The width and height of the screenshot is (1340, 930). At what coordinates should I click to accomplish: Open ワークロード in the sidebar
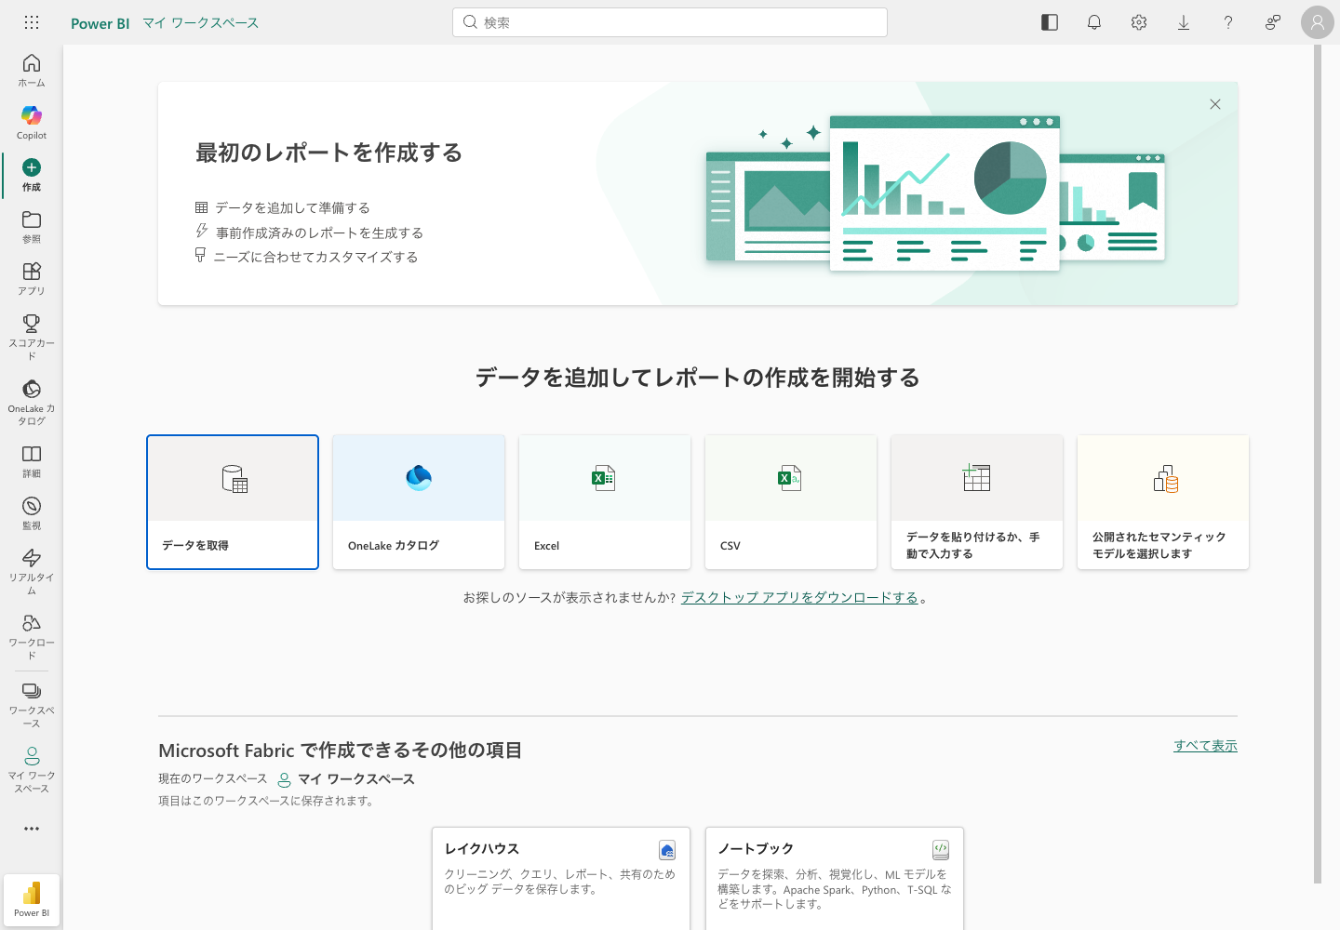32,636
